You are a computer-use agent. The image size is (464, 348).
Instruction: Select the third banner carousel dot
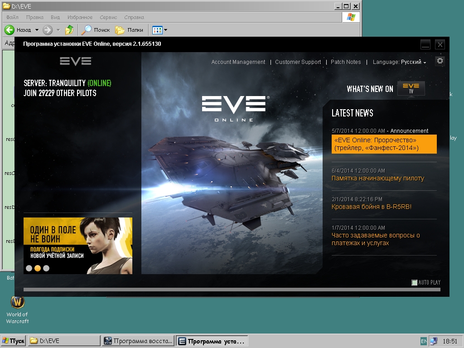click(46, 268)
